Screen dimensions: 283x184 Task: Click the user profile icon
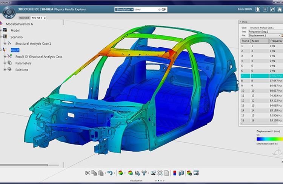(258, 9)
